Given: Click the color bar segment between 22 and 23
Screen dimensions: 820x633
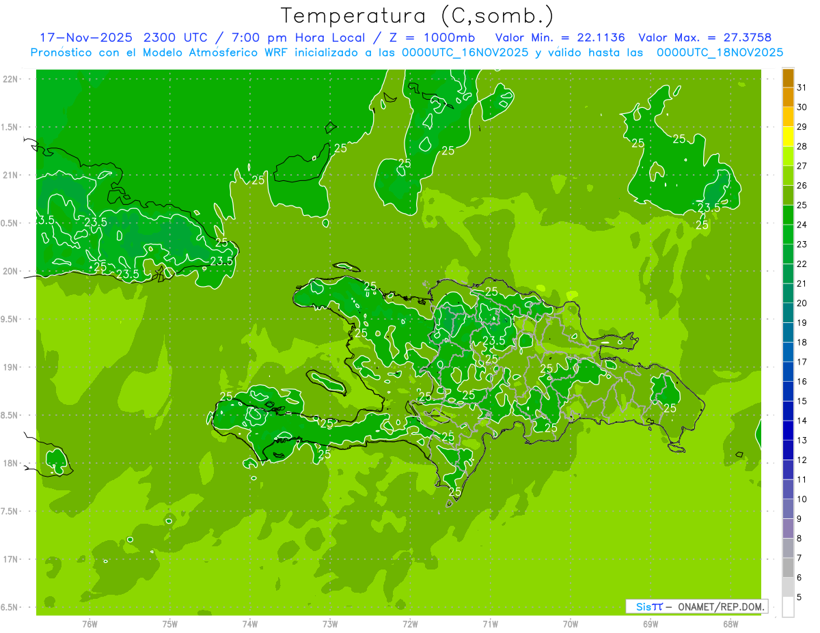Looking at the screenshot, I should [x=788, y=255].
